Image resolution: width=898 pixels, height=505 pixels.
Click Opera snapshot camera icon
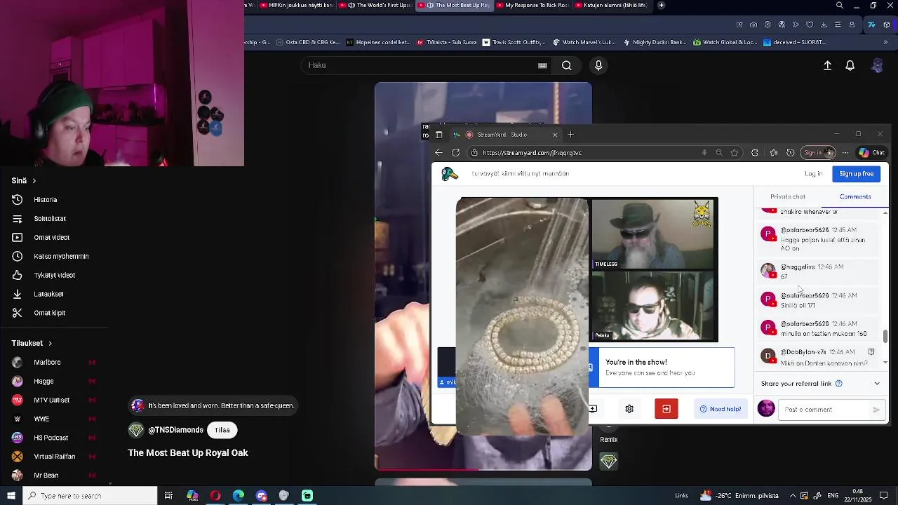[753, 25]
